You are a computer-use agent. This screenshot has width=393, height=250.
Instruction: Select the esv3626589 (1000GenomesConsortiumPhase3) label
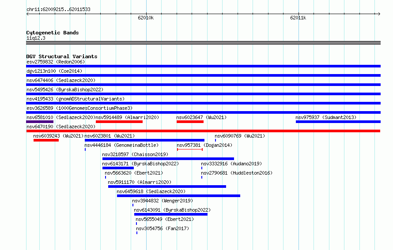79,108
